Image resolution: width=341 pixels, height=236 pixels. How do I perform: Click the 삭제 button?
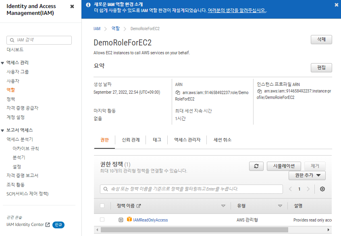[321, 39]
